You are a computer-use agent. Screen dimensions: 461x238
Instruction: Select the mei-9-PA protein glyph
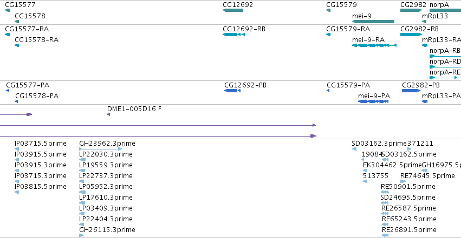click(x=373, y=101)
